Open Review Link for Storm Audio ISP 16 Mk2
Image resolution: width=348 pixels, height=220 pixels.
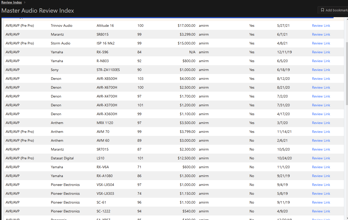pos(321,43)
